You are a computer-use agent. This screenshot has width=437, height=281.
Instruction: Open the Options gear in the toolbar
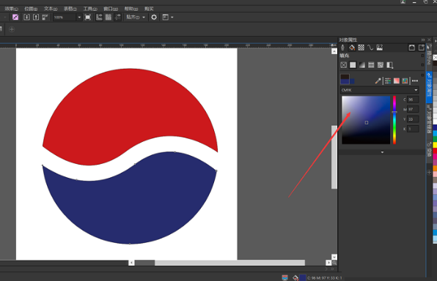(154, 18)
